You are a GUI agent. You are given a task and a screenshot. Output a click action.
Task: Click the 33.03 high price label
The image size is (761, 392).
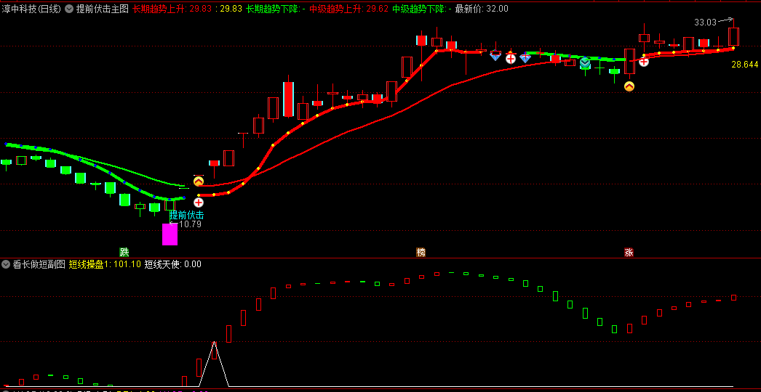(x=705, y=23)
